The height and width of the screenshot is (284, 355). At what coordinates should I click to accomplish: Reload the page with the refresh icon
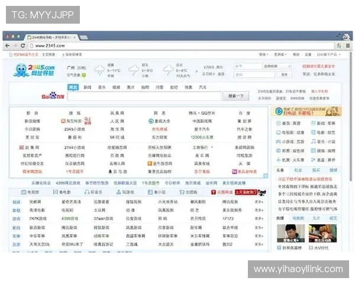(x=23, y=46)
